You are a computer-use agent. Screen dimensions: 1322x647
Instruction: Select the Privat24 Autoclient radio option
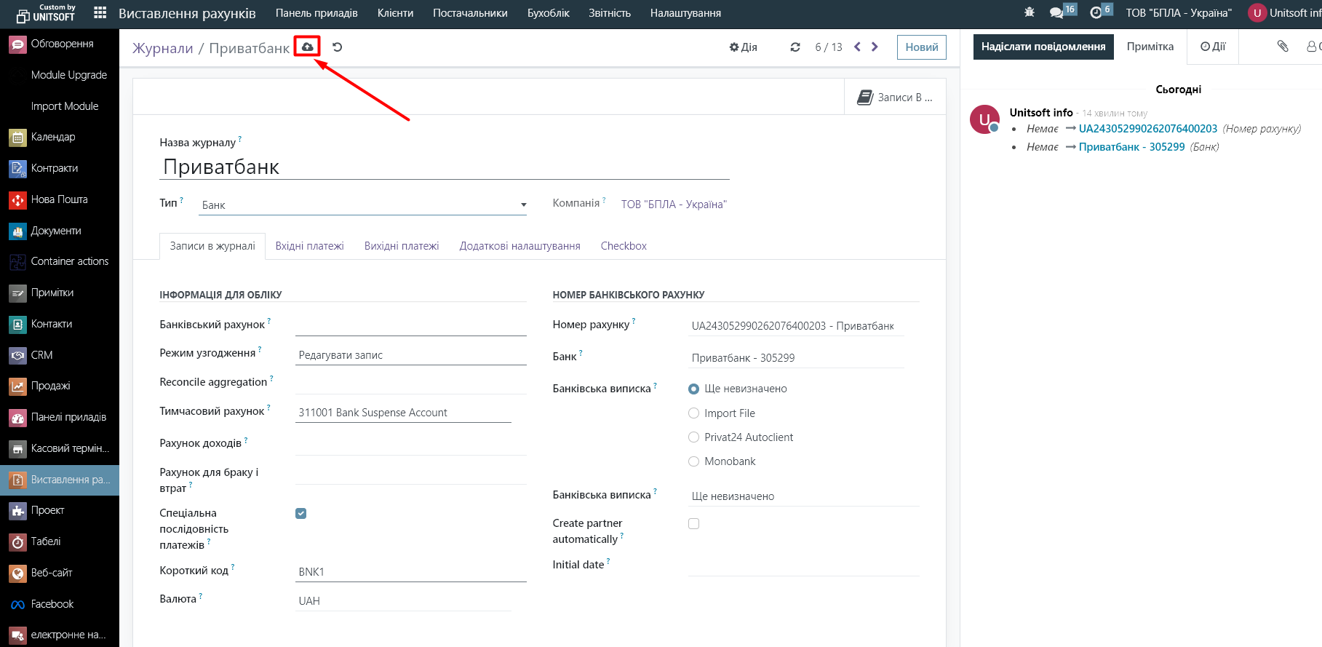coord(693,437)
